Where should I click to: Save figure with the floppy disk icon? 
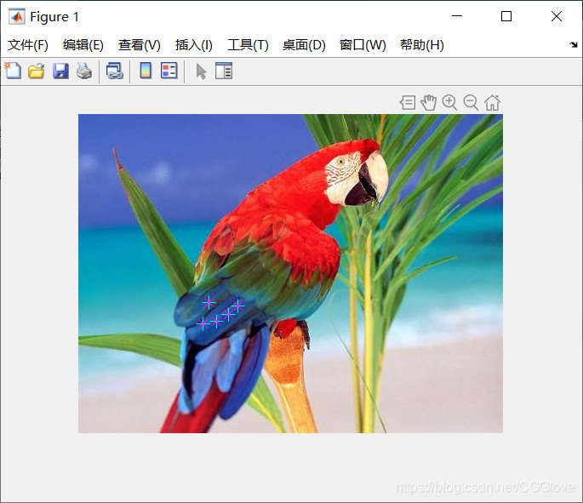[60, 71]
